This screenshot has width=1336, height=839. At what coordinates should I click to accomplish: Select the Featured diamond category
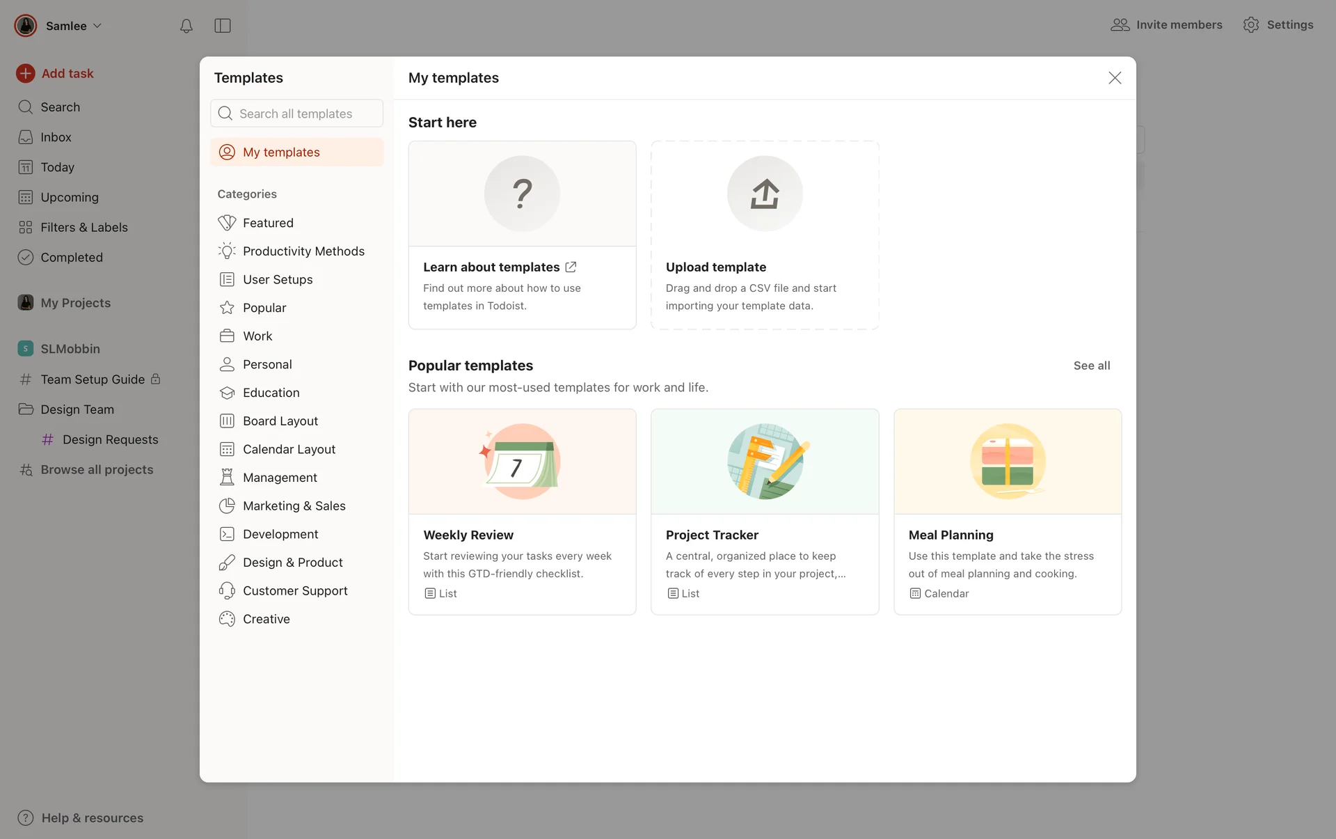click(x=268, y=223)
